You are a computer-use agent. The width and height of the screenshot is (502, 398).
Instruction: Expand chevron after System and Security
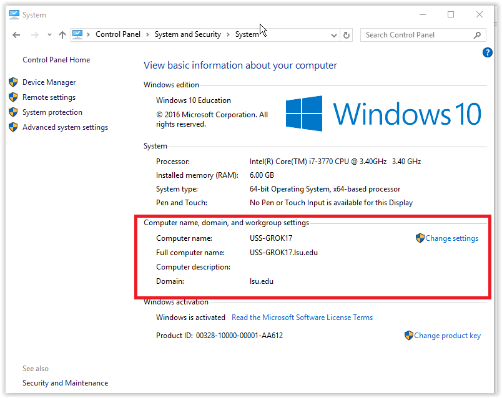228,34
